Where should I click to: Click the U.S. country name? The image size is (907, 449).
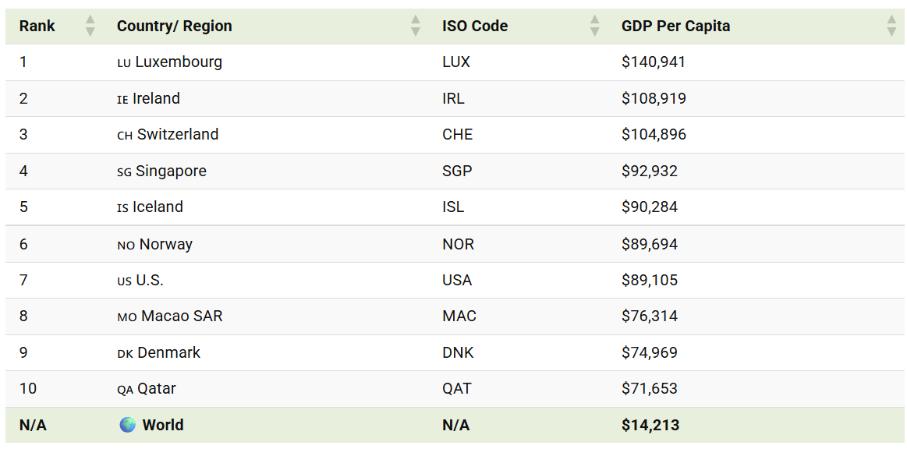click(150, 281)
